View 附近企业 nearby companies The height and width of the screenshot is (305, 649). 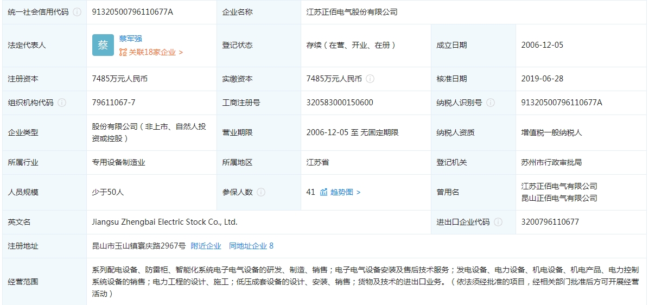click(206, 246)
